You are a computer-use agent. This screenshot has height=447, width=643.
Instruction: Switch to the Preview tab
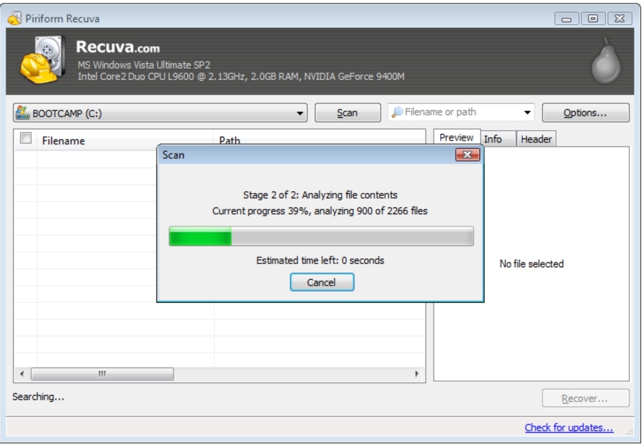[457, 137]
